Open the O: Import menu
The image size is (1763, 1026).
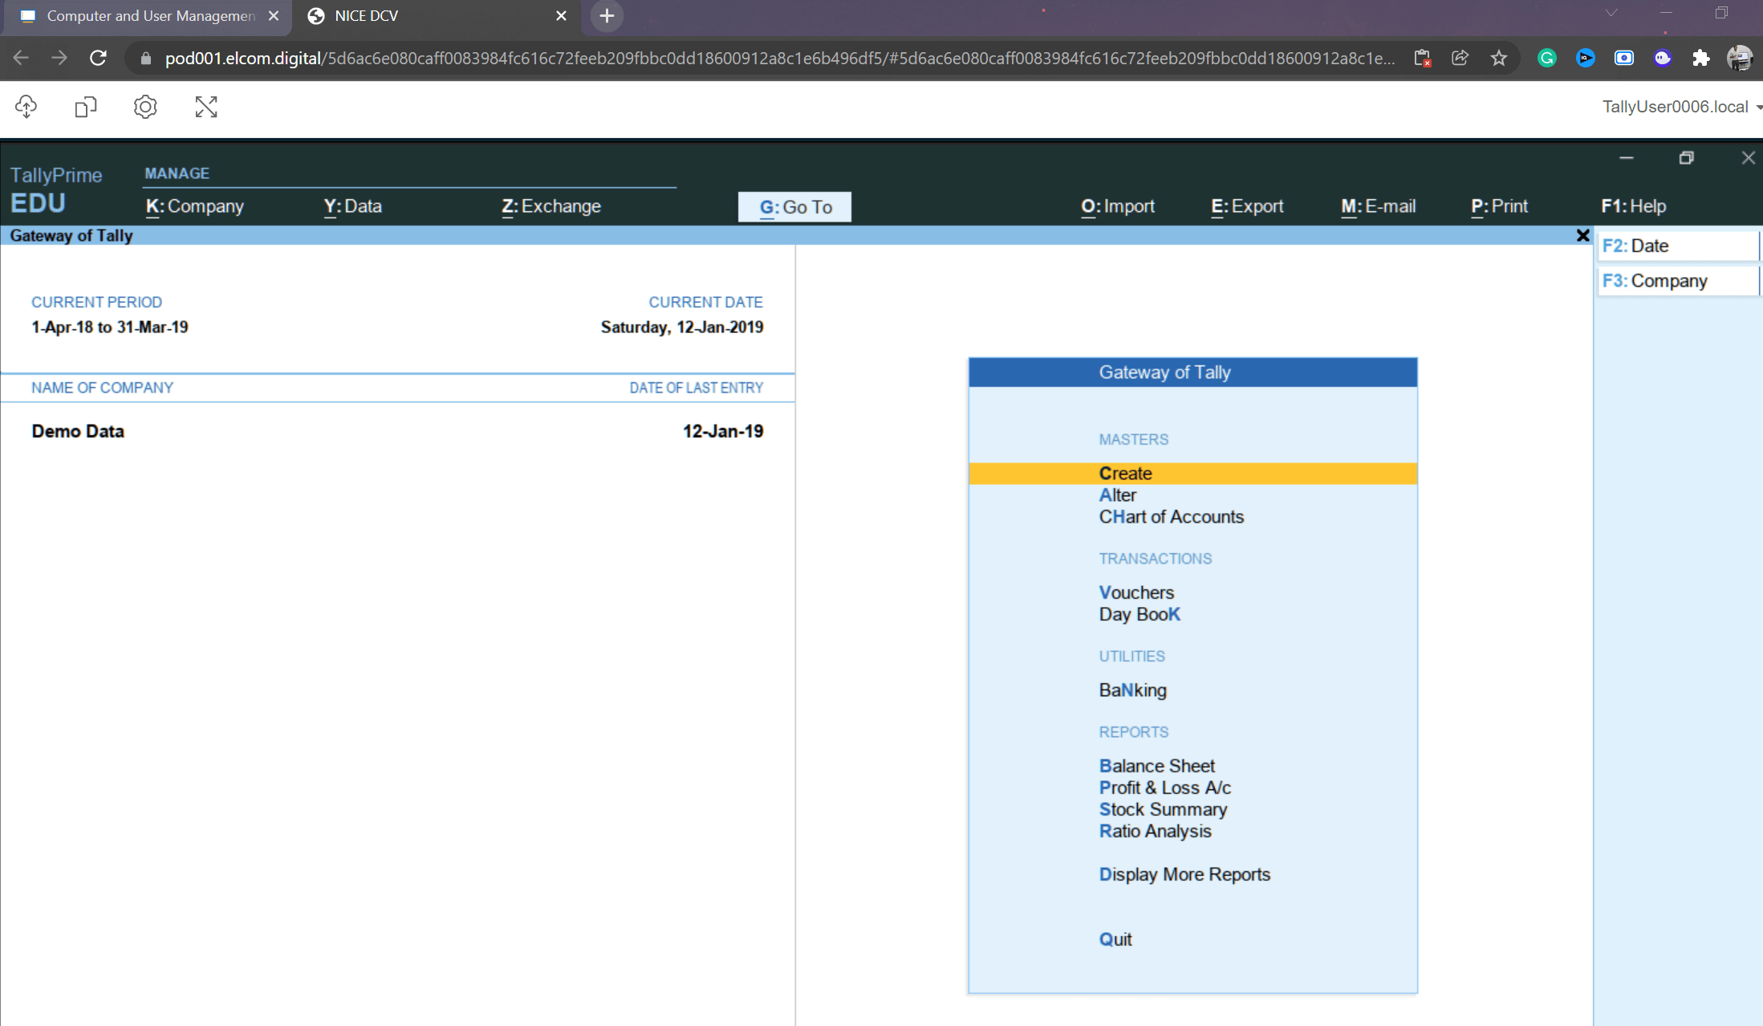[1118, 206]
